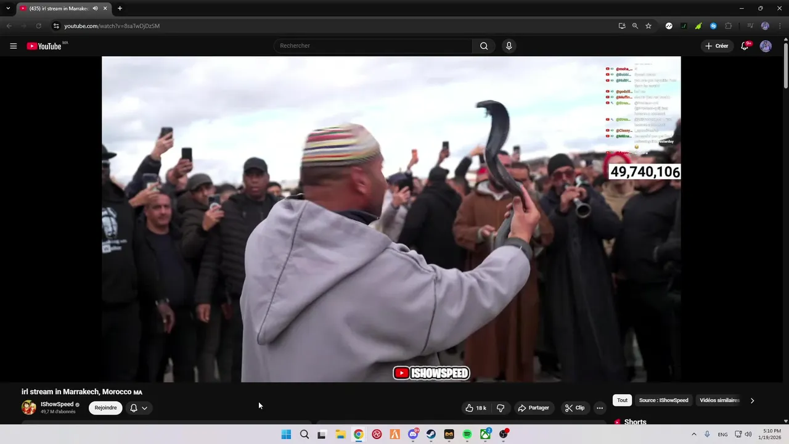Screen dimensions: 789x444
Task: Go back in browser history
Action: 9,26
